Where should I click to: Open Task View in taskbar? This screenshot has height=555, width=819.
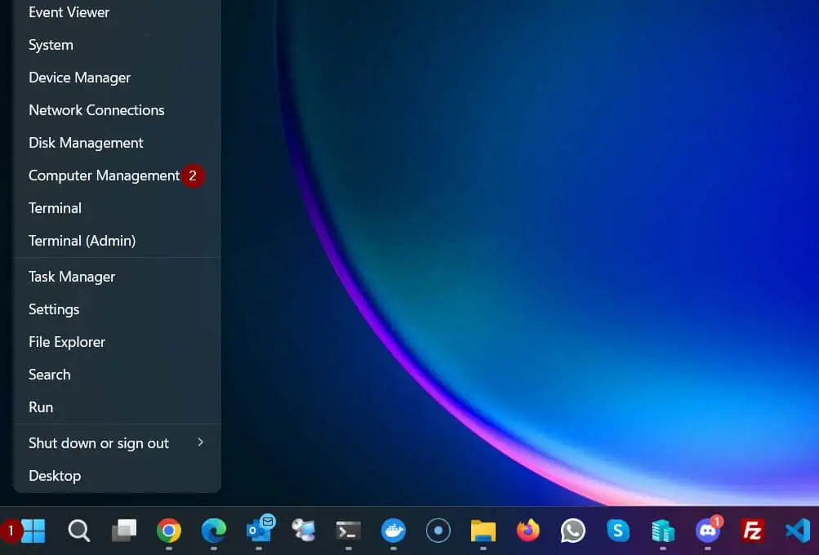click(124, 531)
